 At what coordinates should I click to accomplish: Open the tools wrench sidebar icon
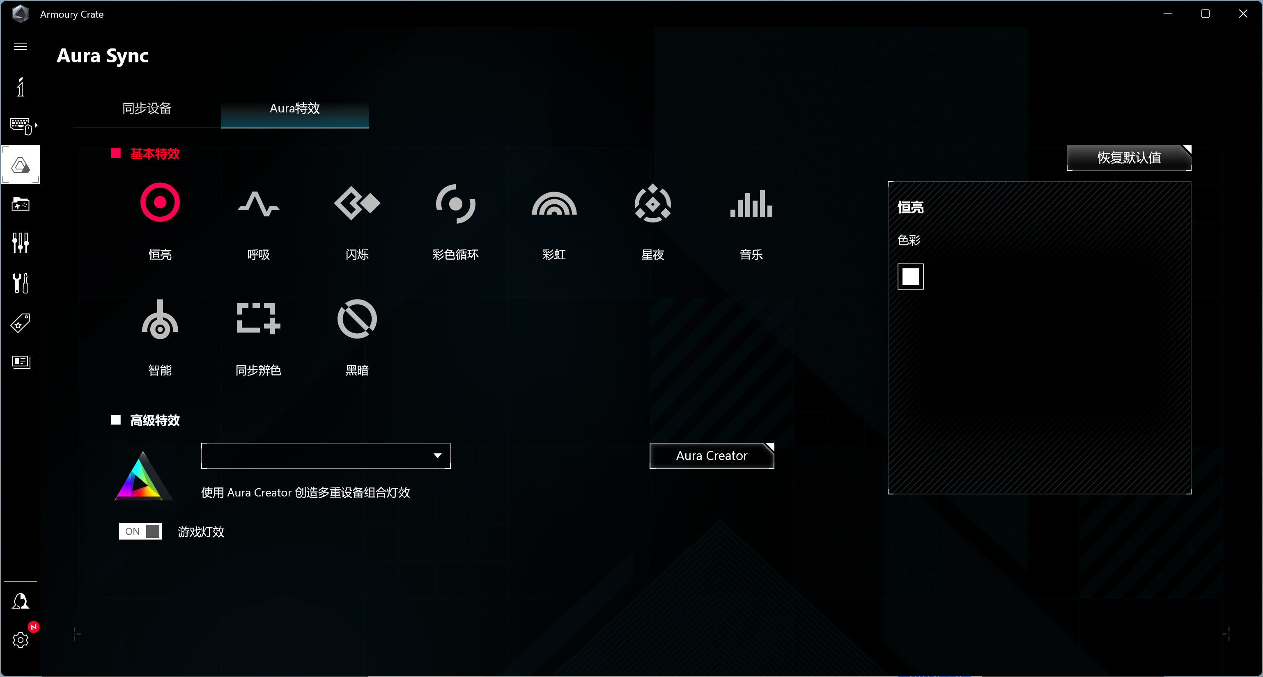[x=20, y=283]
